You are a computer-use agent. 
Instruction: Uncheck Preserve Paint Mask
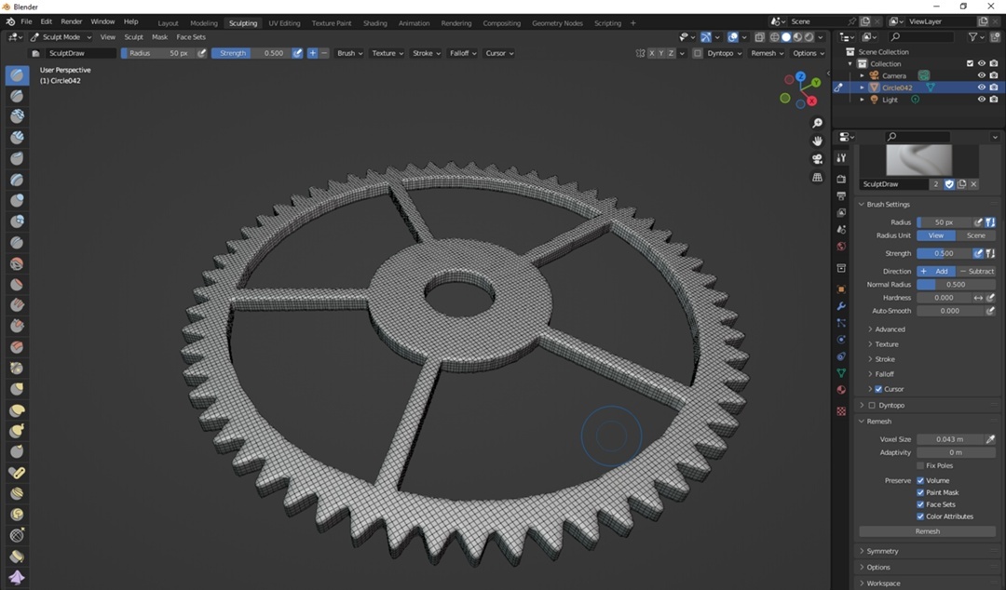tap(920, 492)
